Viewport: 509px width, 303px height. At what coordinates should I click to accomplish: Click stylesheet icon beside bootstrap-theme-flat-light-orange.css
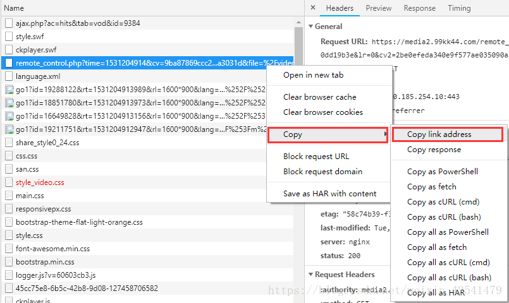pos(9,222)
